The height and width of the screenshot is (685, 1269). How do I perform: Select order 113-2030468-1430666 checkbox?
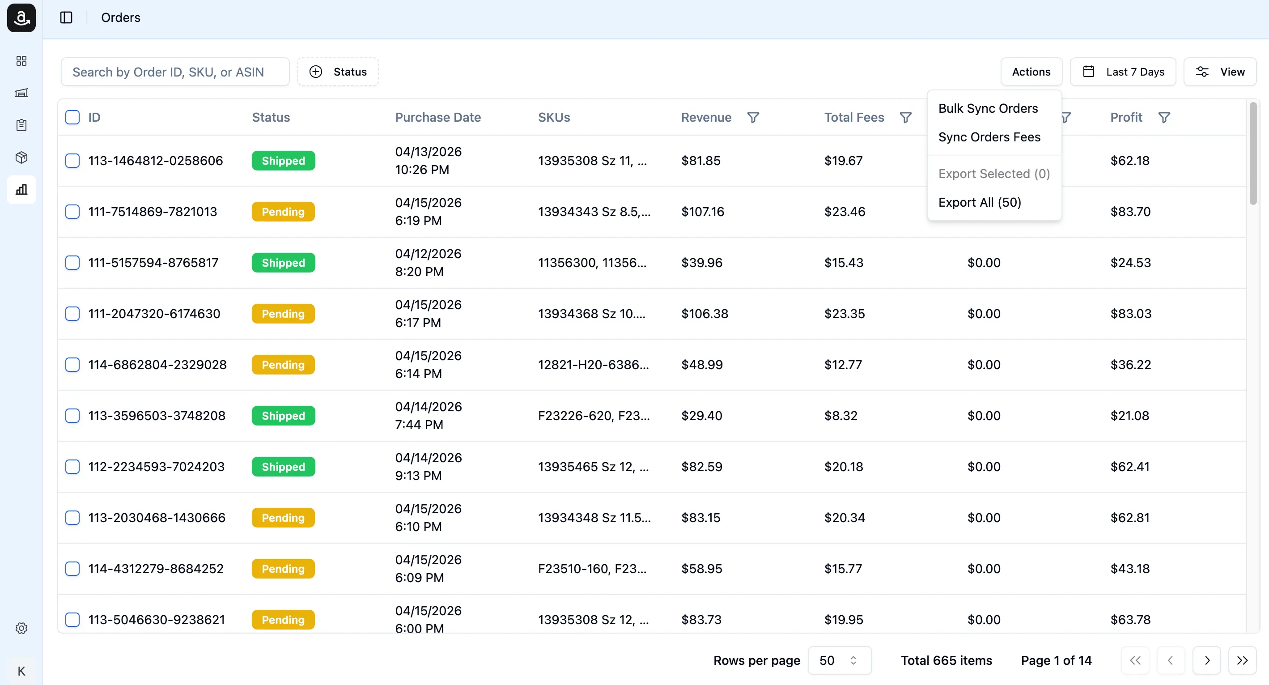pyautogui.click(x=72, y=518)
